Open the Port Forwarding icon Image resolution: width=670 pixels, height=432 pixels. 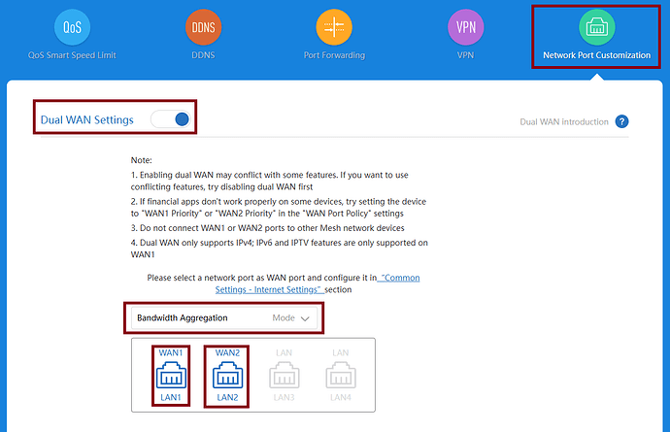334,27
